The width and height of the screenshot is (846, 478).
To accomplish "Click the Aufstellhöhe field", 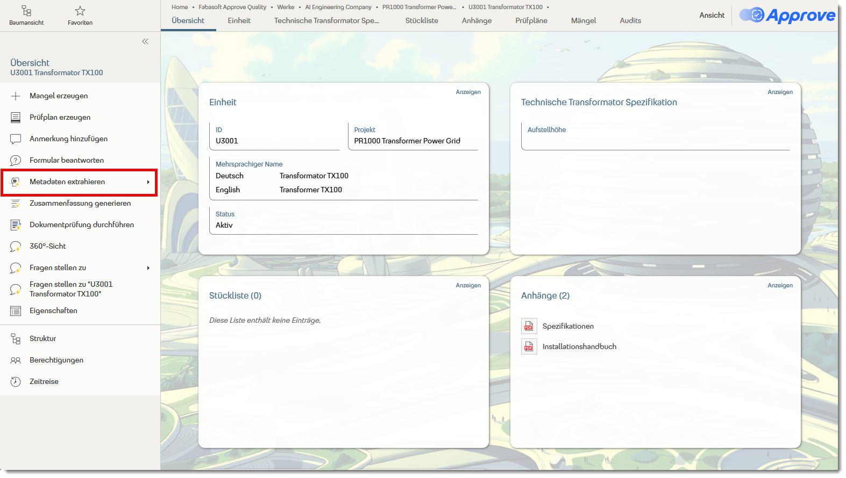I will pos(656,136).
